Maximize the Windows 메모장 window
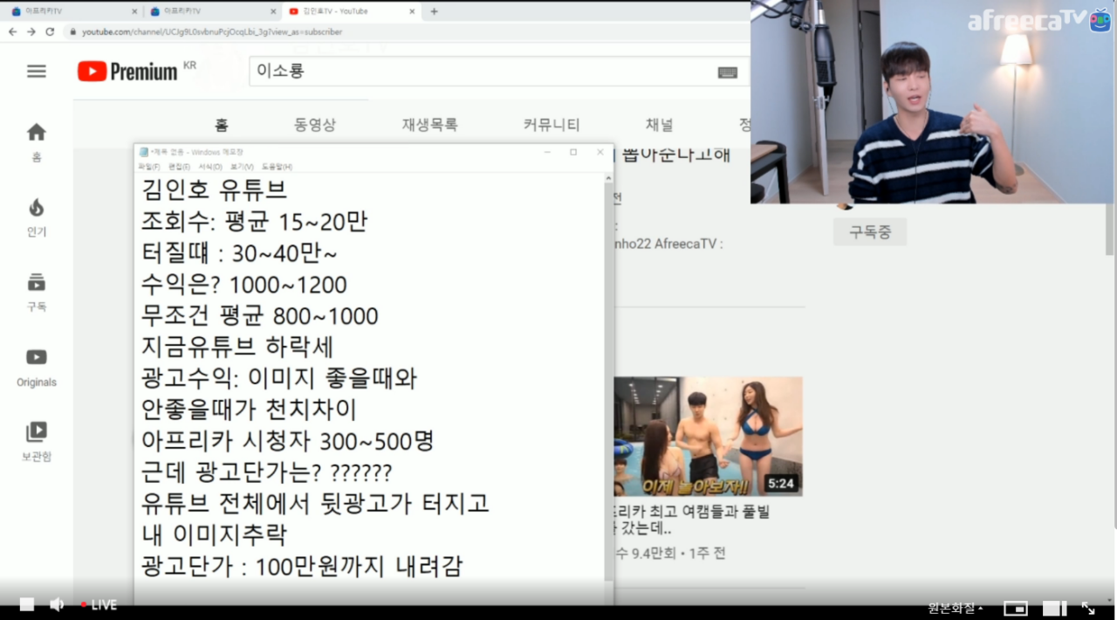This screenshot has width=1117, height=620. 573,152
